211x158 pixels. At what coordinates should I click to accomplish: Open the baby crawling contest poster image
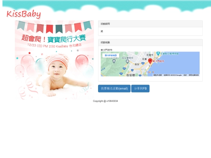54,60
